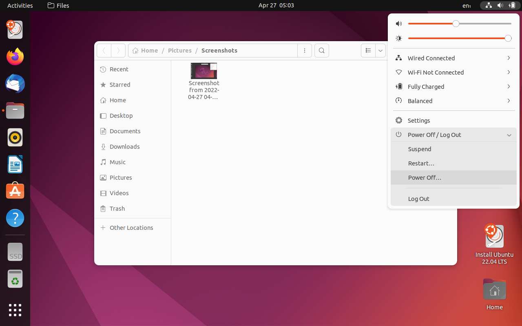
Task: Click the brightness icon in system menu
Action: click(x=399, y=38)
